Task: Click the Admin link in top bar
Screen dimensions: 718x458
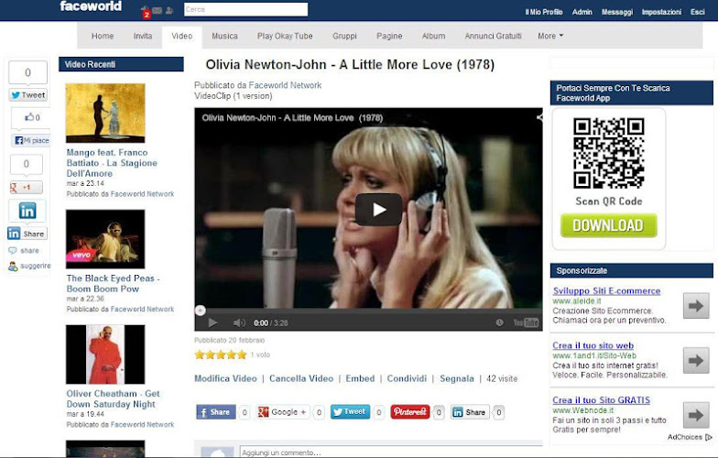Action: tap(582, 12)
